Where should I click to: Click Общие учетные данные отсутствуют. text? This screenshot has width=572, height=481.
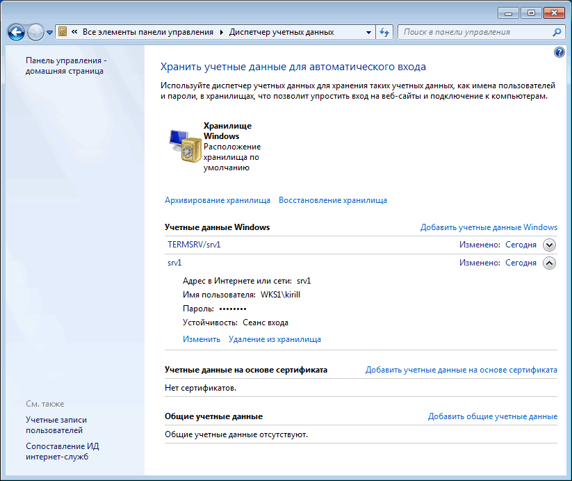236,434
